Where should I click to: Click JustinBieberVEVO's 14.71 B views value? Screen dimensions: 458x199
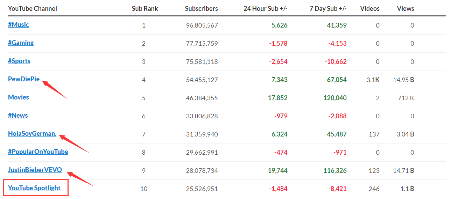tap(403, 171)
